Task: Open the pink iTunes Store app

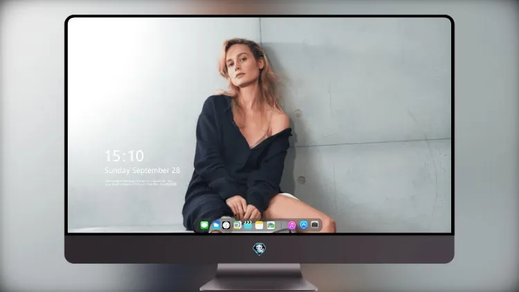Action: [x=291, y=226]
